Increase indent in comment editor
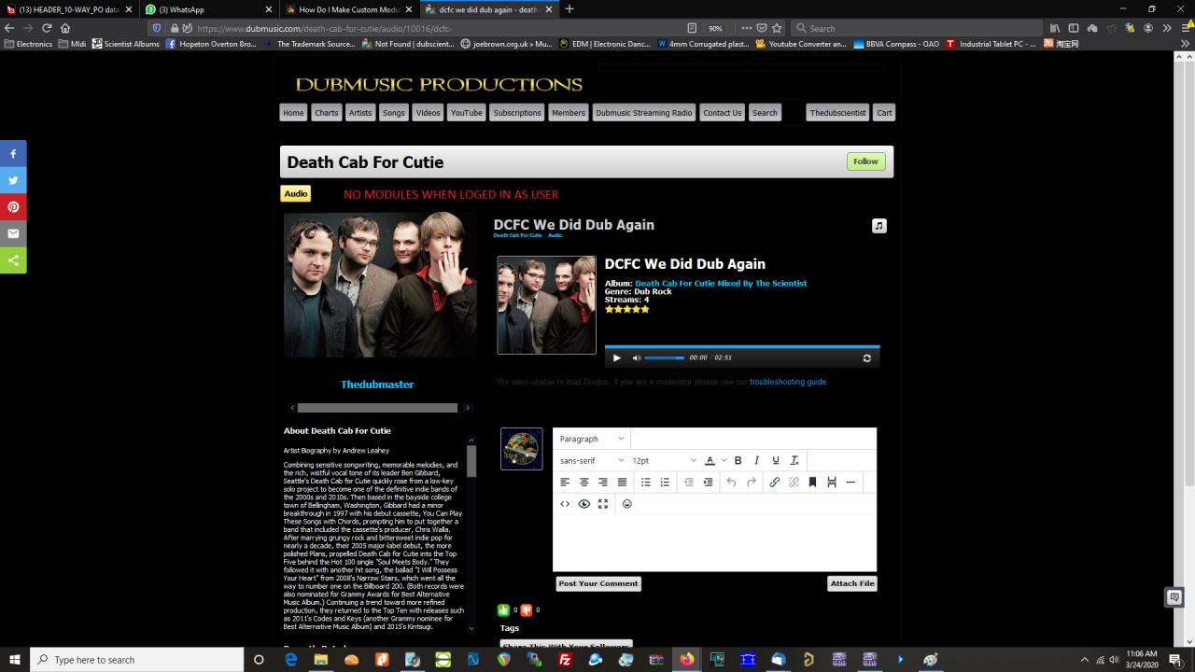 pos(708,483)
